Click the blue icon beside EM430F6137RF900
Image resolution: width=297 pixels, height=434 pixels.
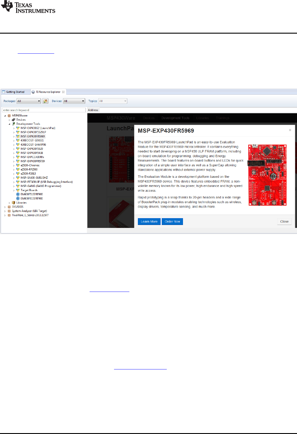coord(18,198)
